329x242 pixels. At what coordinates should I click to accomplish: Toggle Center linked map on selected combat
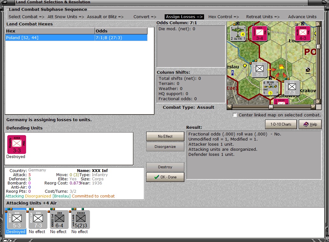tap(235, 115)
